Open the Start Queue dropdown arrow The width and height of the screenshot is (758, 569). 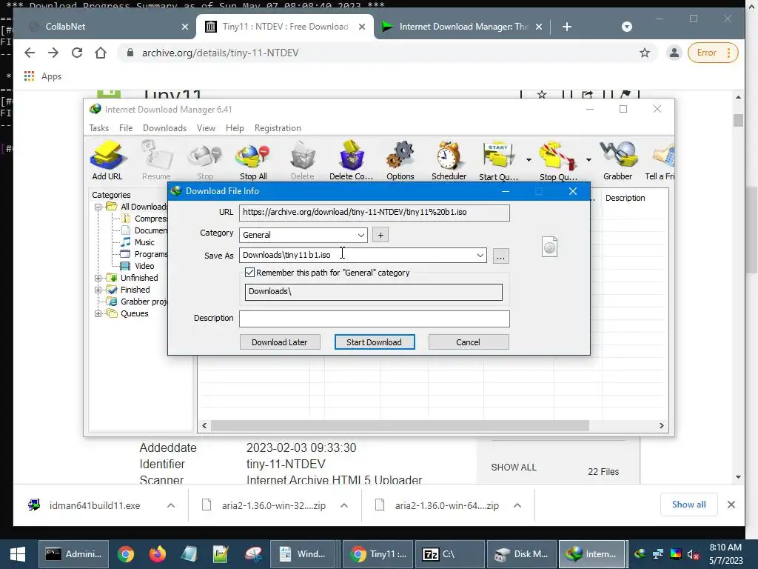(x=529, y=160)
